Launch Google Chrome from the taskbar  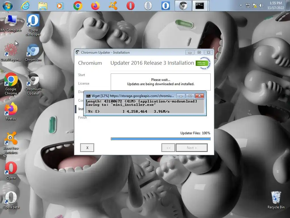[78, 6]
